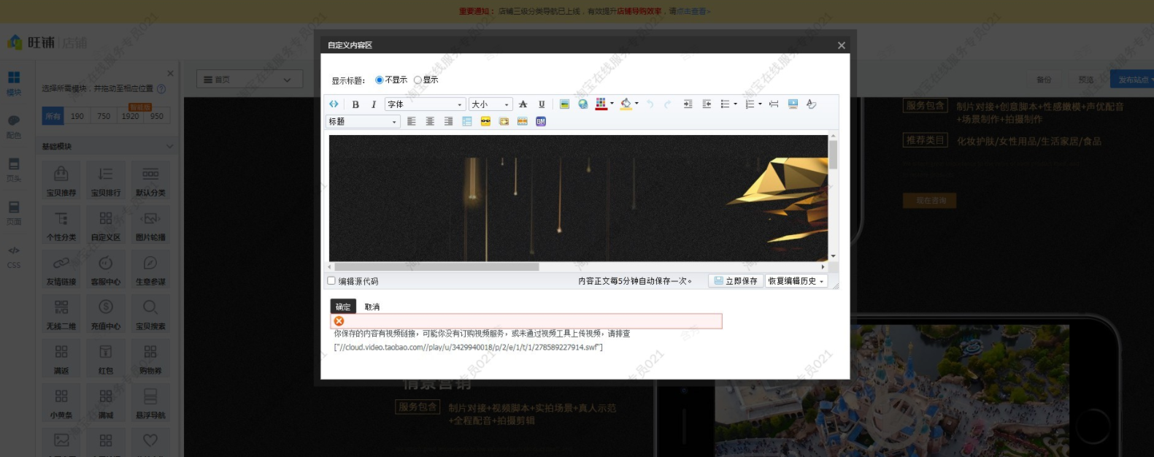Insert image into editor
The width and height of the screenshot is (1154, 457).
point(564,104)
